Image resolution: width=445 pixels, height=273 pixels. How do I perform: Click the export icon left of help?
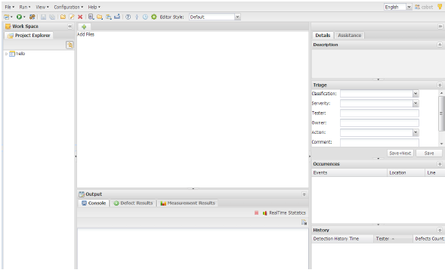pyautogui.click(x=117, y=17)
